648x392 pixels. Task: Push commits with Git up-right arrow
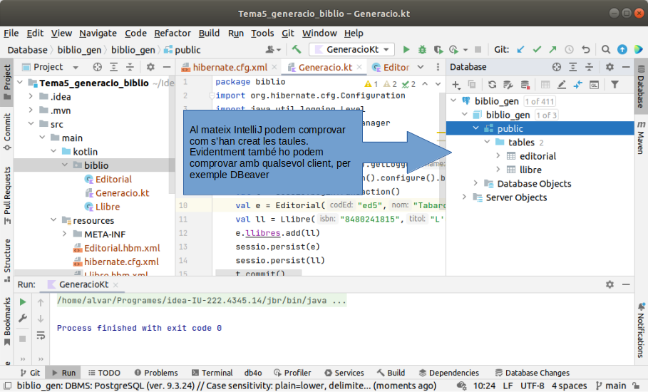tap(553, 50)
